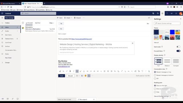Select Newest messages on bottom
183x103 pixels.
[x=155, y=75]
